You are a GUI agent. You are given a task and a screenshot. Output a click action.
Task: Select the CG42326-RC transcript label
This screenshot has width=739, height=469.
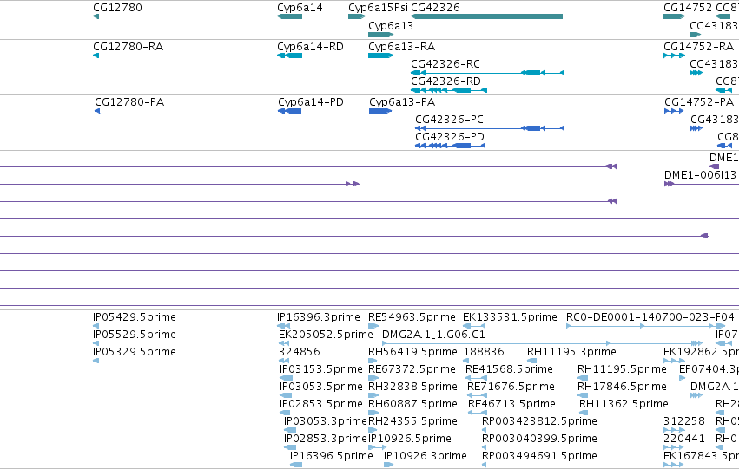point(445,64)
